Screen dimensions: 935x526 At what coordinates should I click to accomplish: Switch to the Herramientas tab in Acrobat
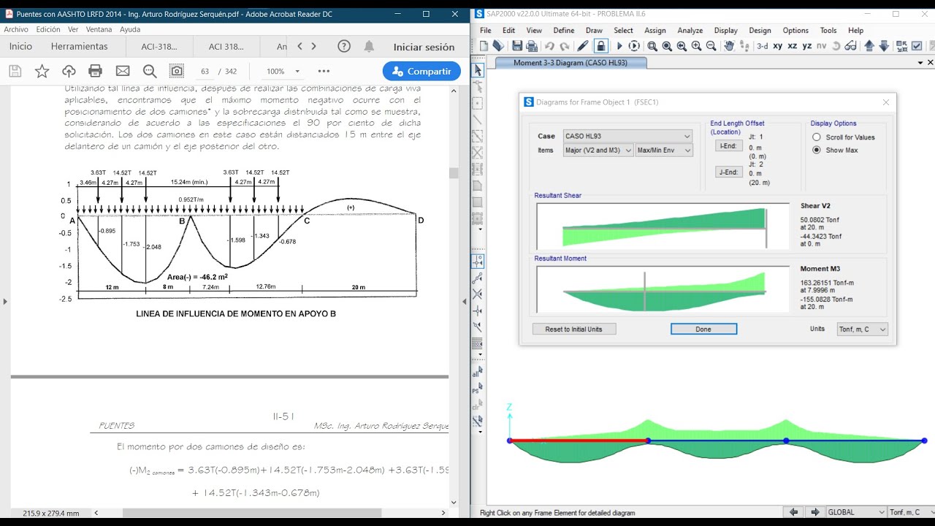pos(79,47)
